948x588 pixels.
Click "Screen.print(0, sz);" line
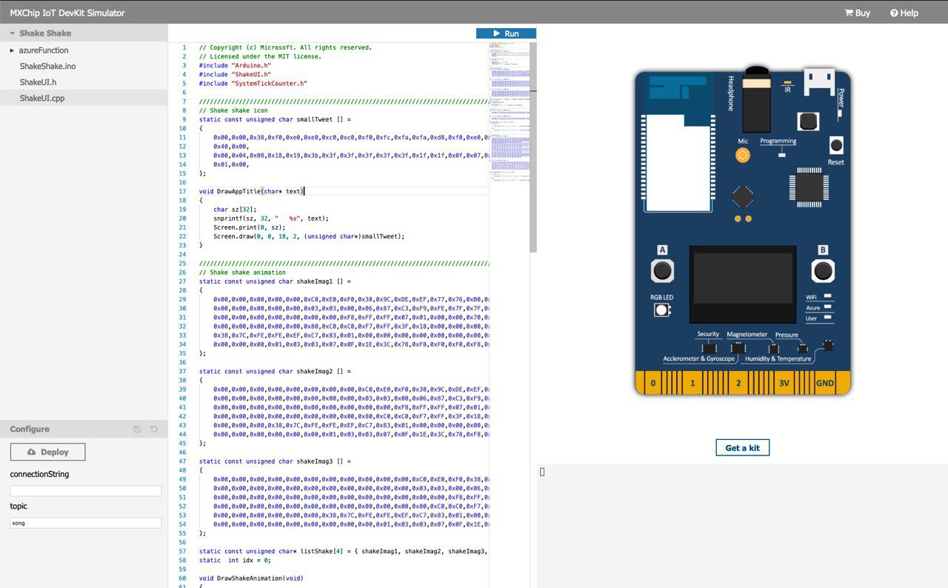[250, 227]
